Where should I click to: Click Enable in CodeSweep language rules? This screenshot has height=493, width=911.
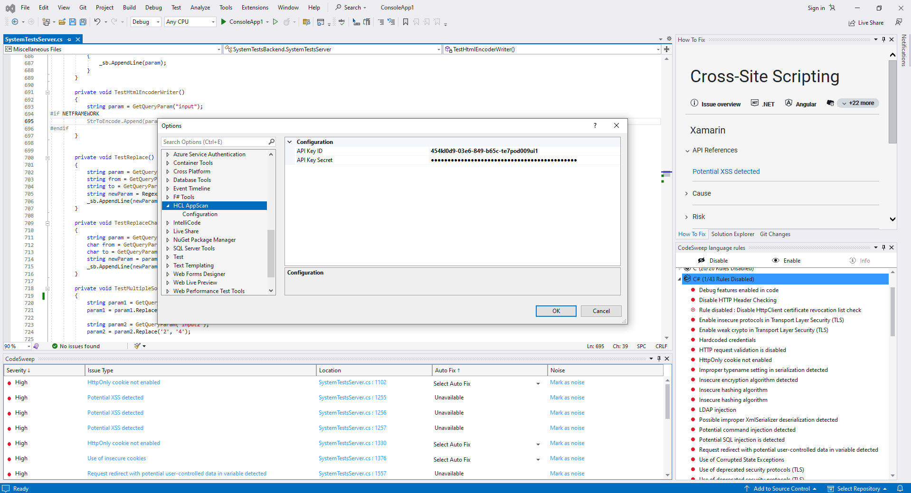click(x=787, y=260)
